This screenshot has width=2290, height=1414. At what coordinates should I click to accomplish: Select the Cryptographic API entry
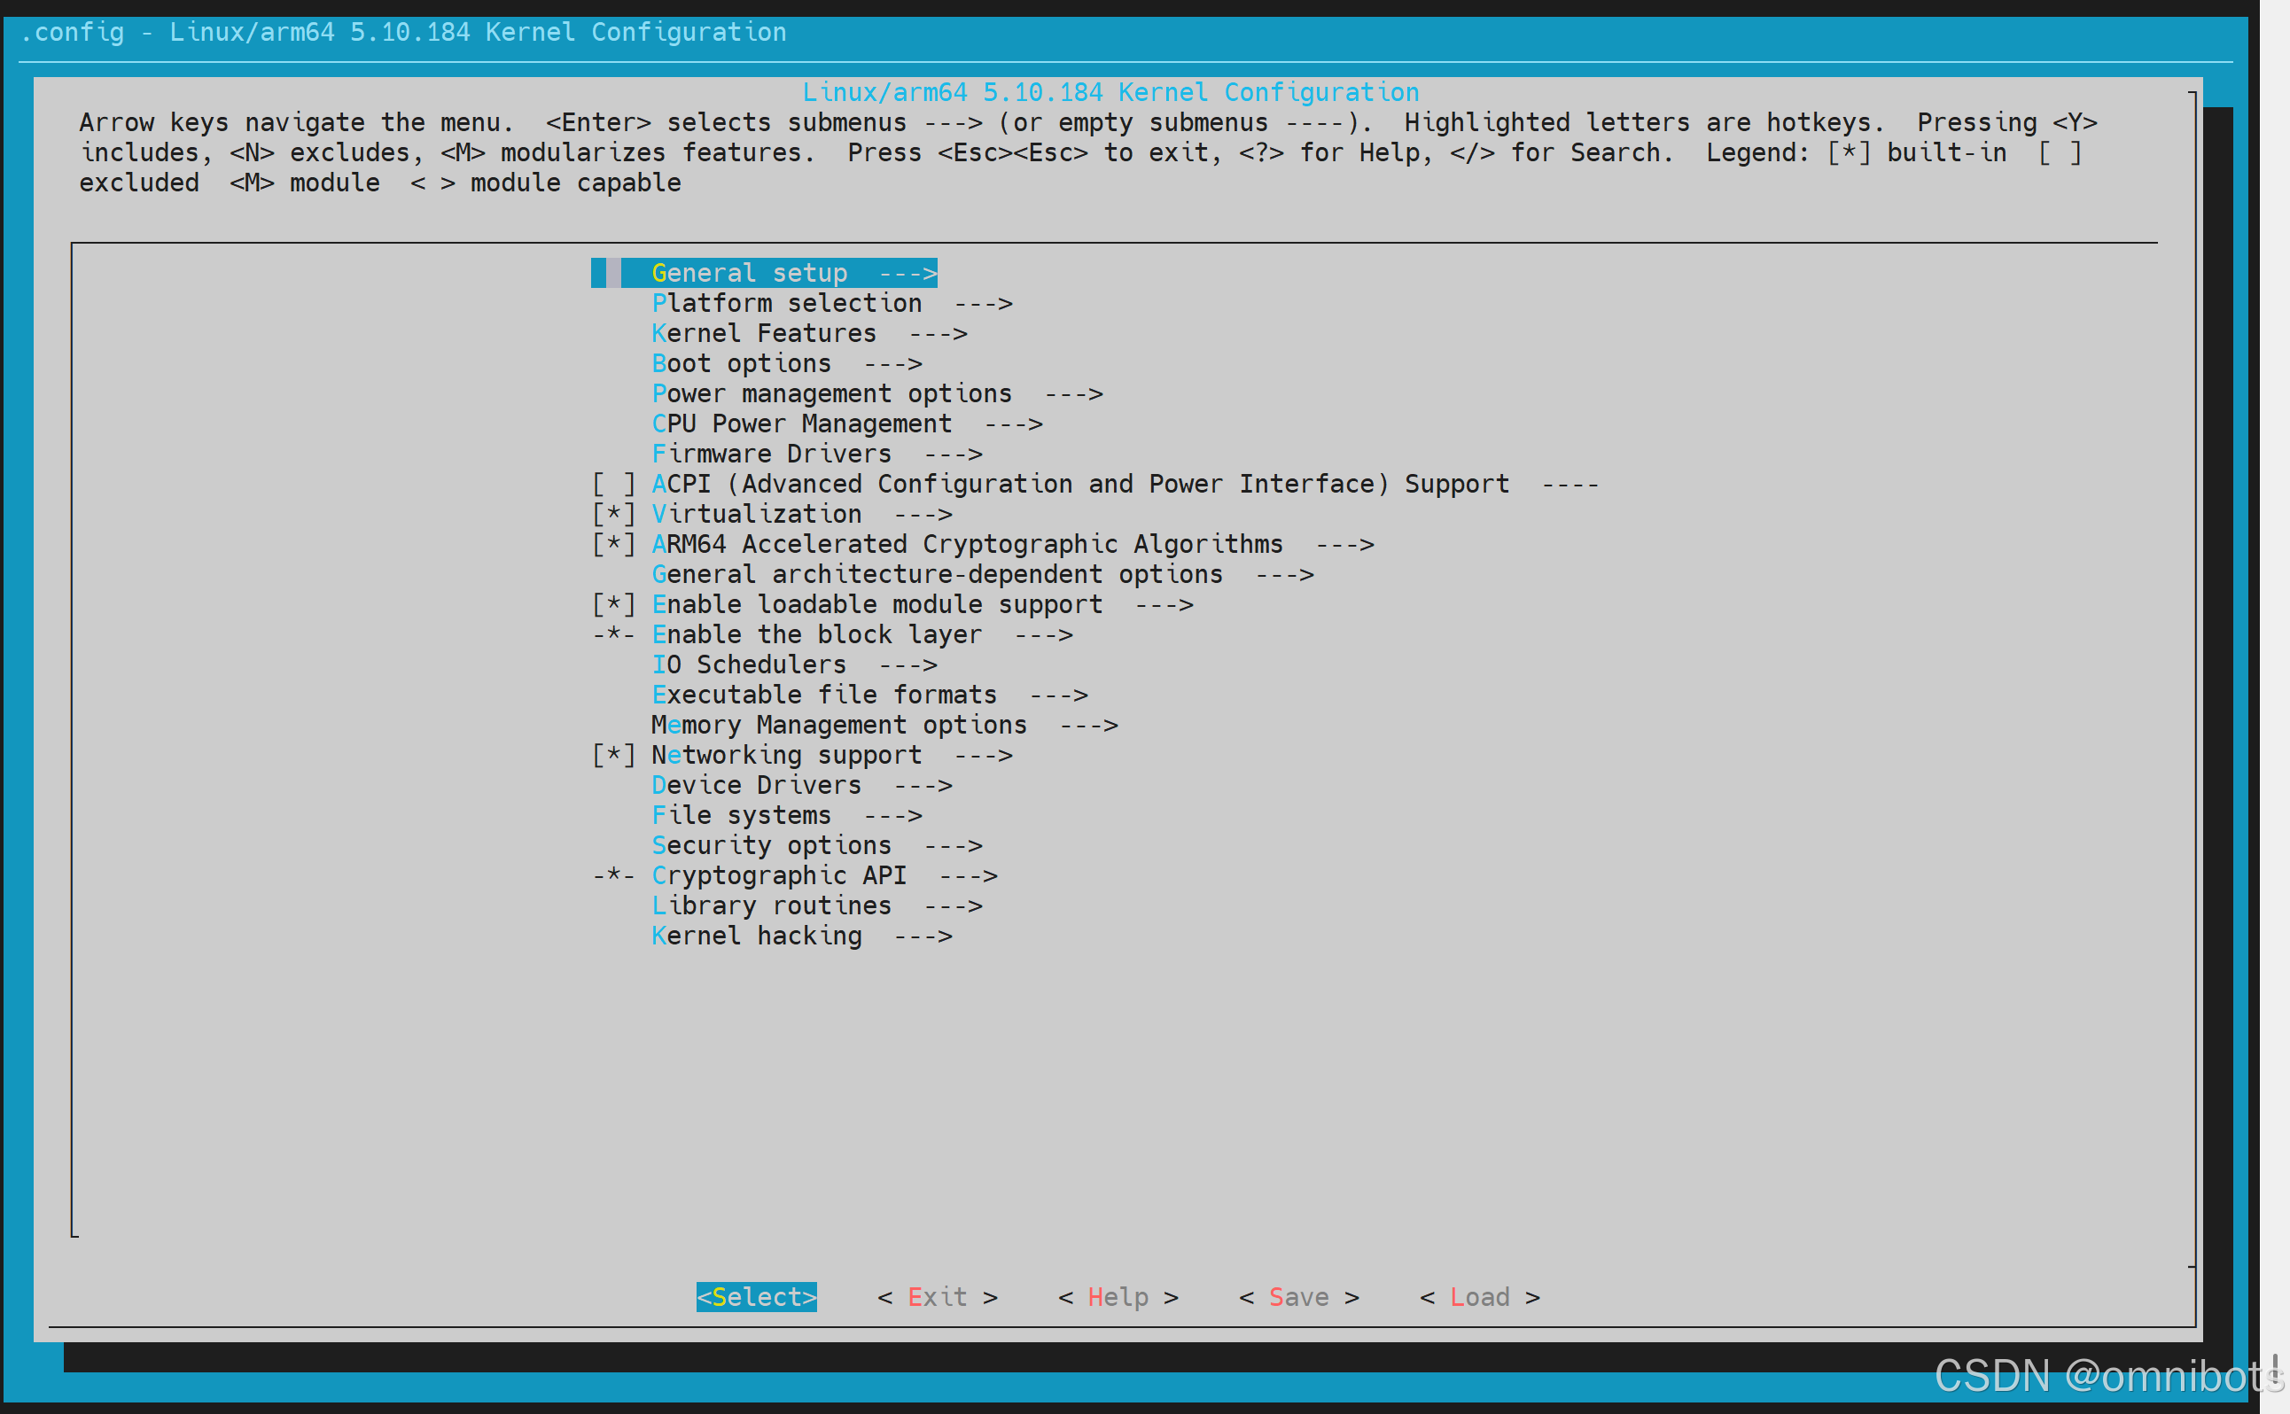pyautogui.click(x=778, y=876)
